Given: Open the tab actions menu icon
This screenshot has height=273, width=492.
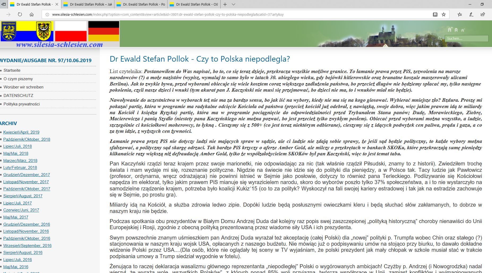Looking at the screenshot, I should [x=3, y=4].
